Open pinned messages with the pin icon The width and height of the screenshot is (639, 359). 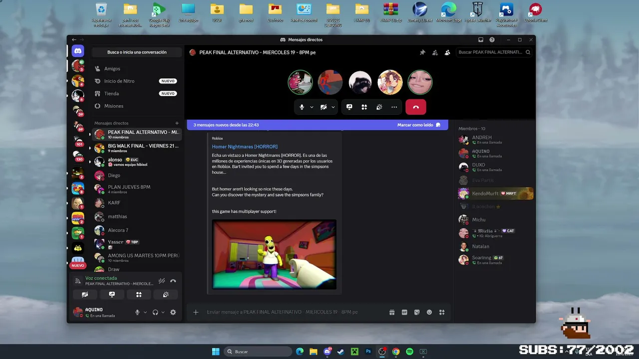[x=422, y=52]
